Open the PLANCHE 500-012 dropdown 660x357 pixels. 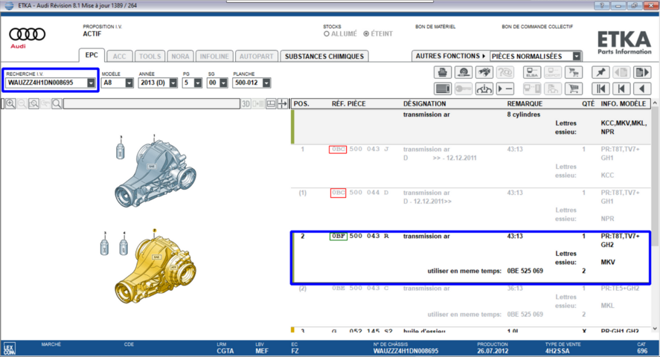click(266, 83)
